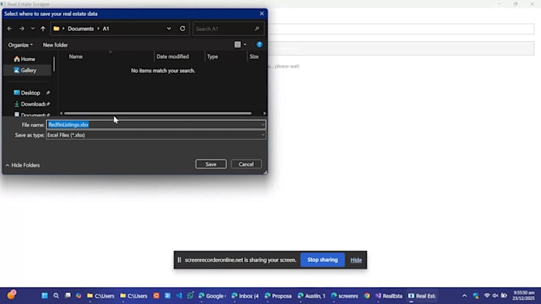Image resolution: width=541 pixels, height=304 pixels.
Task: Go back in save dialog
Action: (x=10, y=29)
